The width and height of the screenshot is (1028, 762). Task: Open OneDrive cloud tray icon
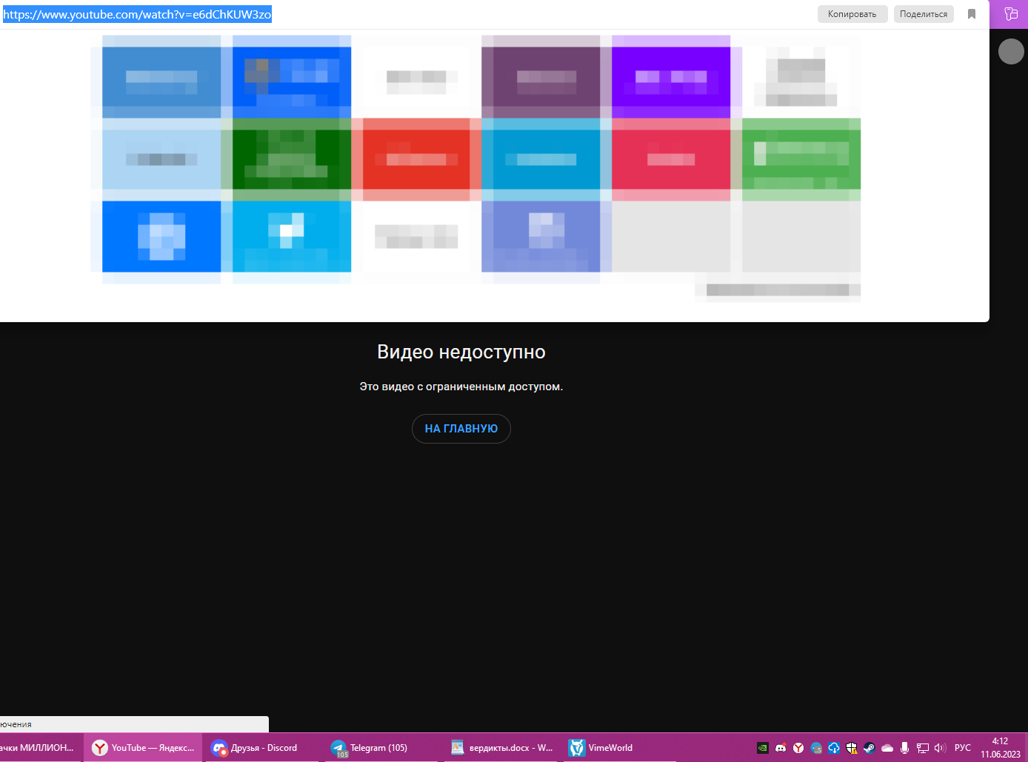pos(887,748)
